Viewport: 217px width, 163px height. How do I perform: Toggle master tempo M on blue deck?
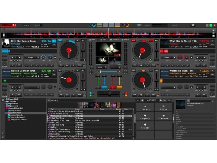(54, 41)
